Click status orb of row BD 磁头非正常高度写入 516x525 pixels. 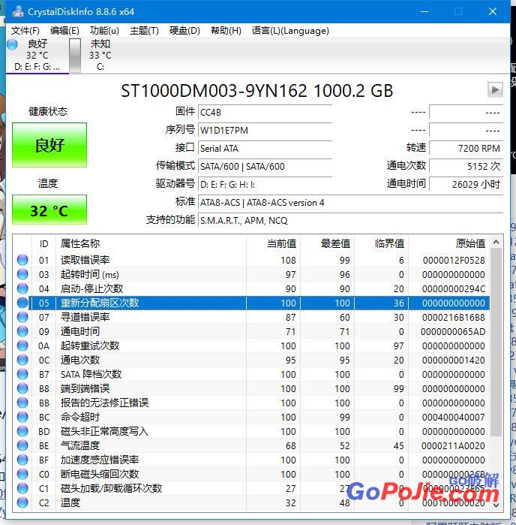pyautogui.click(x=22, y=431)
